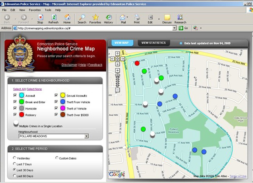The height and width of the screenshot is (183, 253).
Task: Click the History toolbar icon
Action: click(x=109, y=17)
